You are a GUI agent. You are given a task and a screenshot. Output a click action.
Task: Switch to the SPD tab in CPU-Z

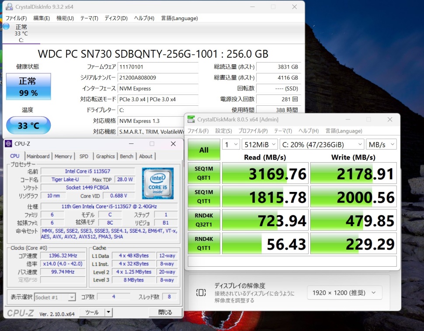pyautogui.click(x=84, y=156)
